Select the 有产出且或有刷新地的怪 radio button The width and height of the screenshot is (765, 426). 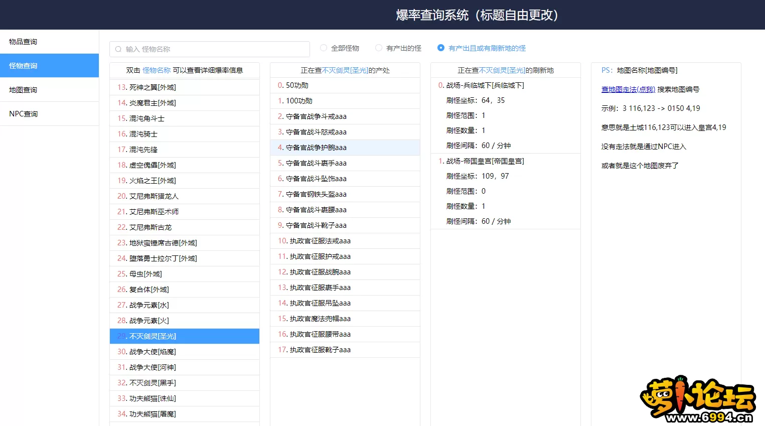(x=441, y=48)
